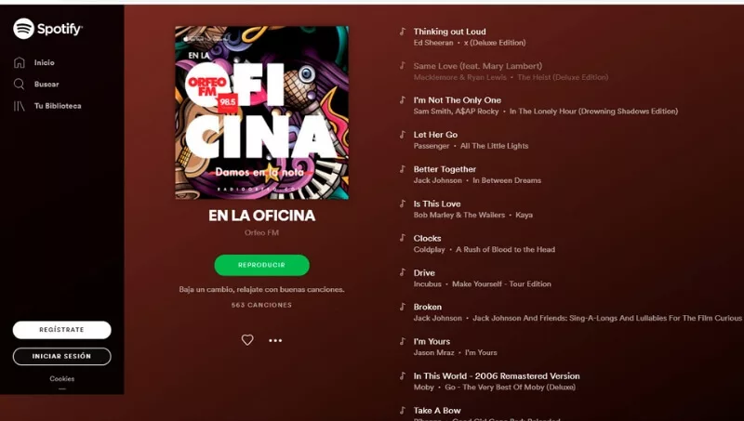Select the Buscar magnifier icon
This screenshot has width=744, height=421.
[x=19, y=84]
